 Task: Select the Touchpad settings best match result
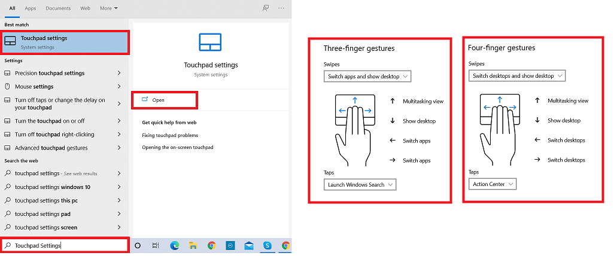(x=64, y=42)
